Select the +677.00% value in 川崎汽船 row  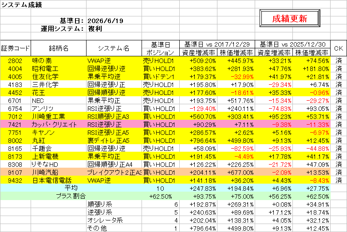(x=236, y=172)
